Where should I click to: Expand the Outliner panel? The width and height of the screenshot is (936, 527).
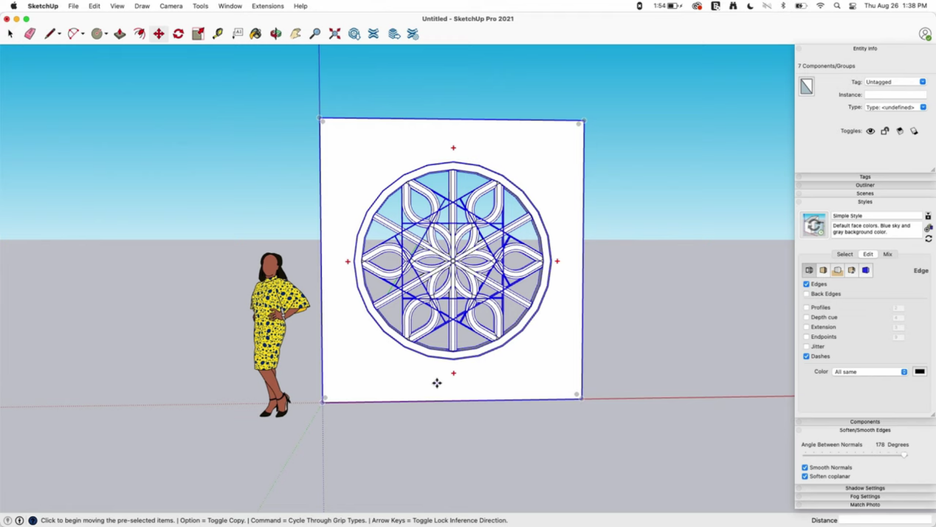(864, 185)
